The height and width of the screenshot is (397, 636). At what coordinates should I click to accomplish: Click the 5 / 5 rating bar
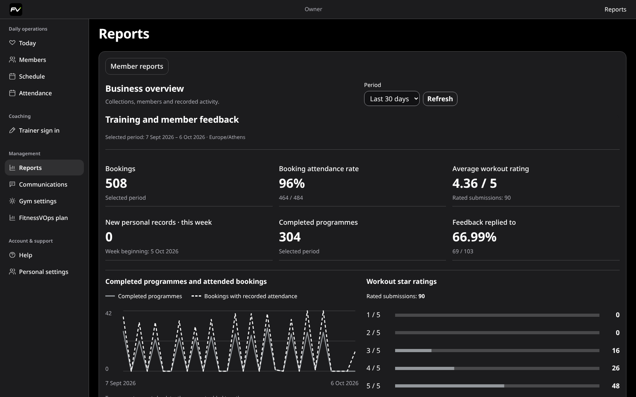click(x=497, y=386)
